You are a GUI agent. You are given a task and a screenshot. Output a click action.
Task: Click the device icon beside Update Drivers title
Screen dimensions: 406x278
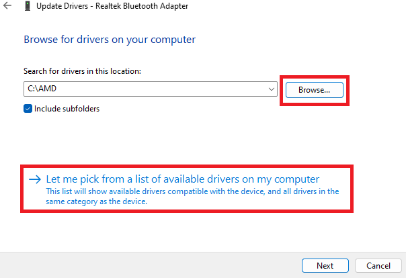[27, 7]
